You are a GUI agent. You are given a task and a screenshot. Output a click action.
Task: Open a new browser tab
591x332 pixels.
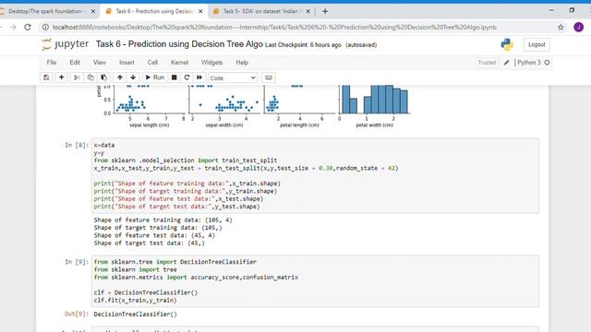tap(325, 11)
